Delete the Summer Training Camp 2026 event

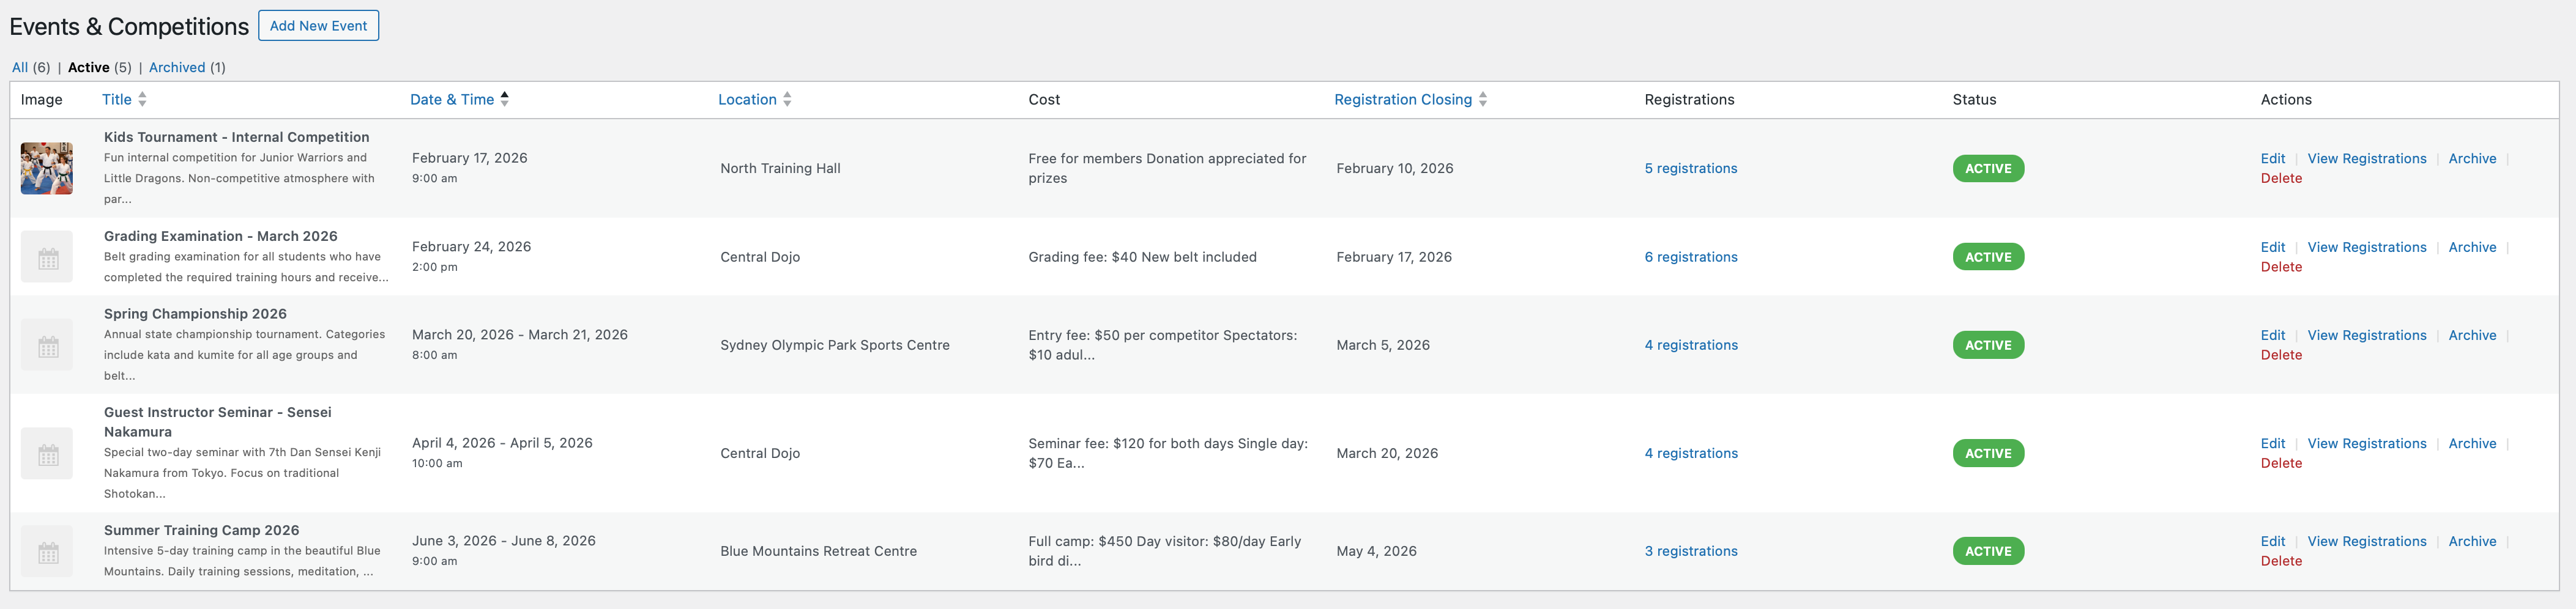coord(2280,561)
